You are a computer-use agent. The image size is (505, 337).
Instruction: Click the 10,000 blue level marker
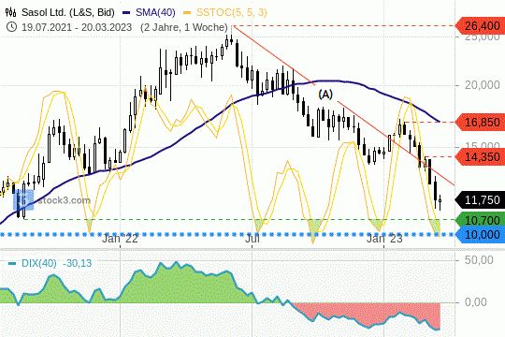tap(480, 234)
